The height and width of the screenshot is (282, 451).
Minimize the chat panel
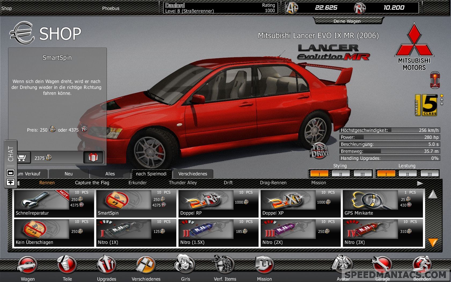(x=10, y=173)
